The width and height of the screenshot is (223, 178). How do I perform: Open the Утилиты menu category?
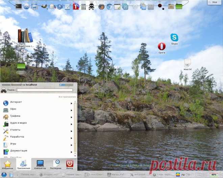[x=37, y=130]
